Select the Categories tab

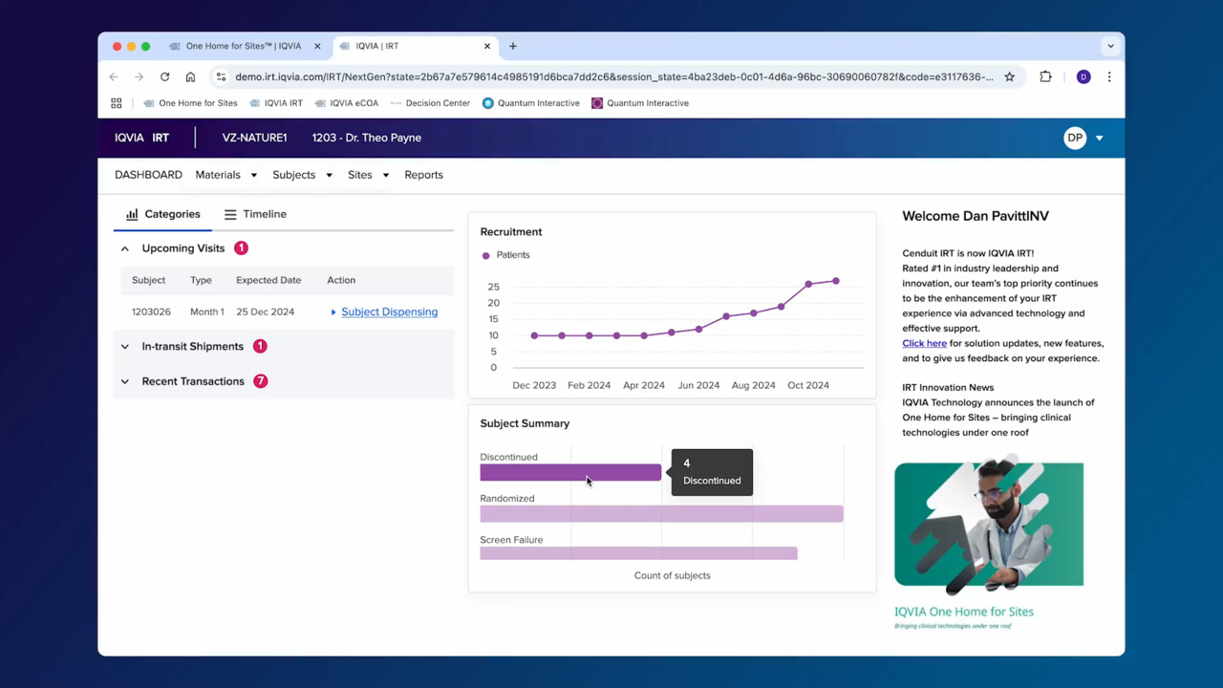163,214
